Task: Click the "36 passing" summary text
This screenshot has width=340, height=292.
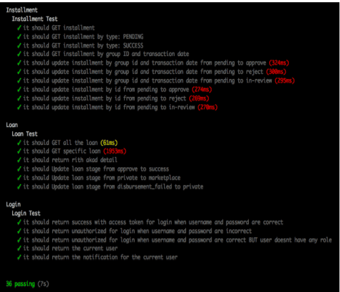Action: coord(20,284)
